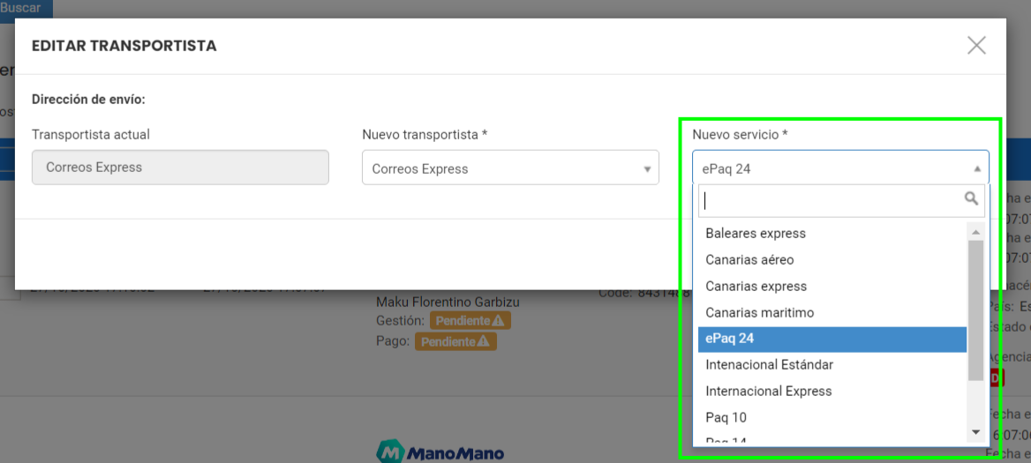Click the dropdown list scroll-down arrow
1031x463 pixels.
(x=975, y=432)
